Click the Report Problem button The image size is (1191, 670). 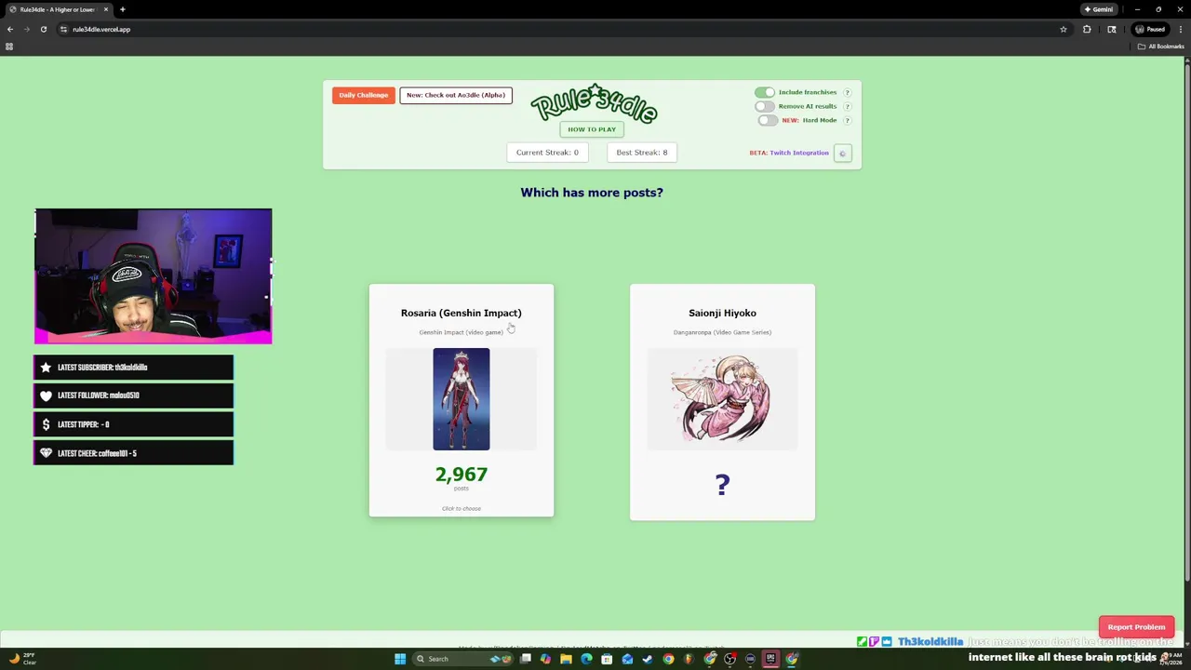[1136, 627]
